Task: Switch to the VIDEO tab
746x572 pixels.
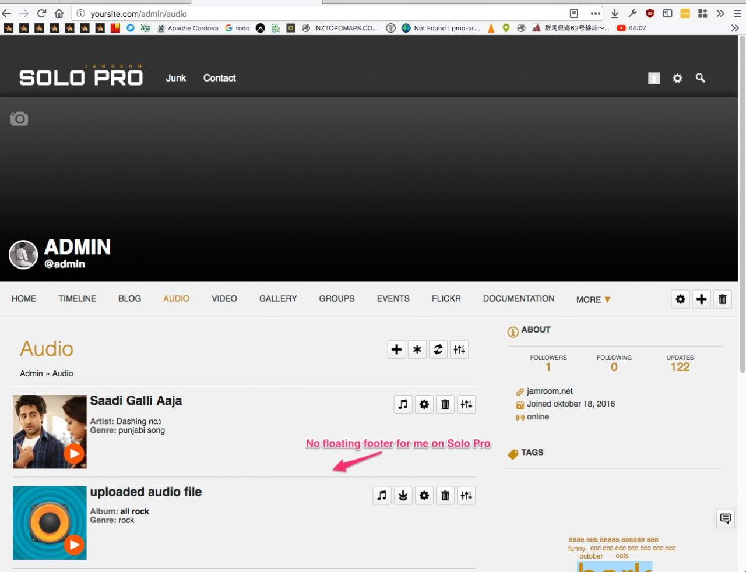Action: point(224,299)
